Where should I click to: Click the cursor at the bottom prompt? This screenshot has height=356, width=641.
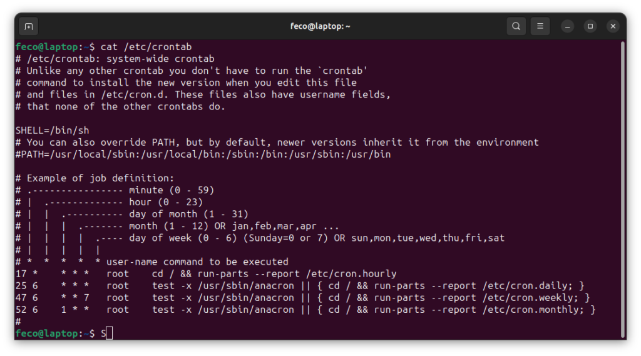click(109, 333)
